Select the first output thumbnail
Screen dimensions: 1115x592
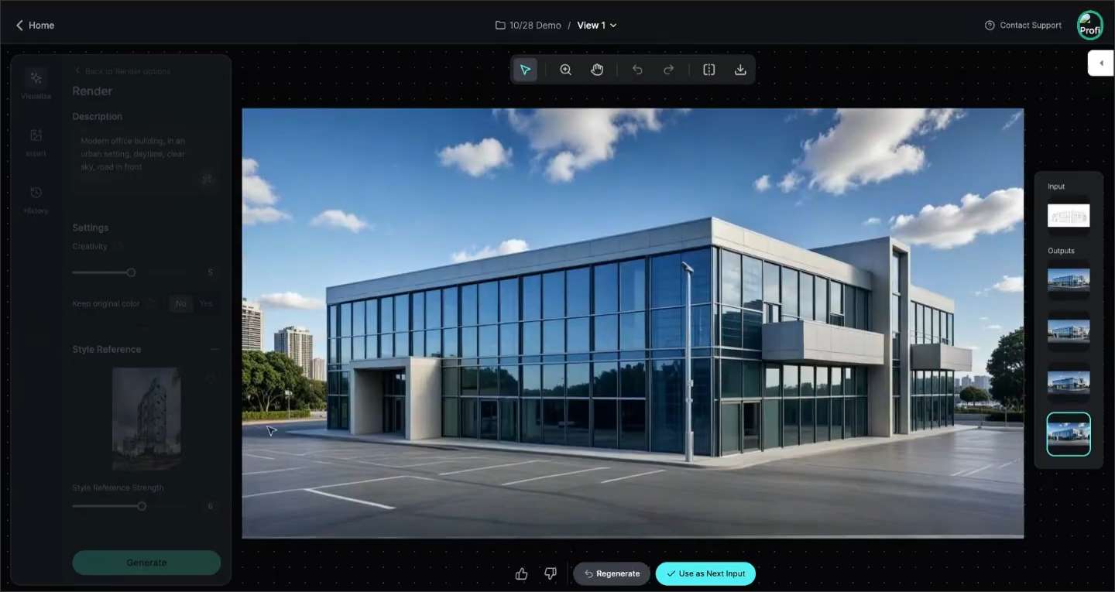tap(1069, 279)
